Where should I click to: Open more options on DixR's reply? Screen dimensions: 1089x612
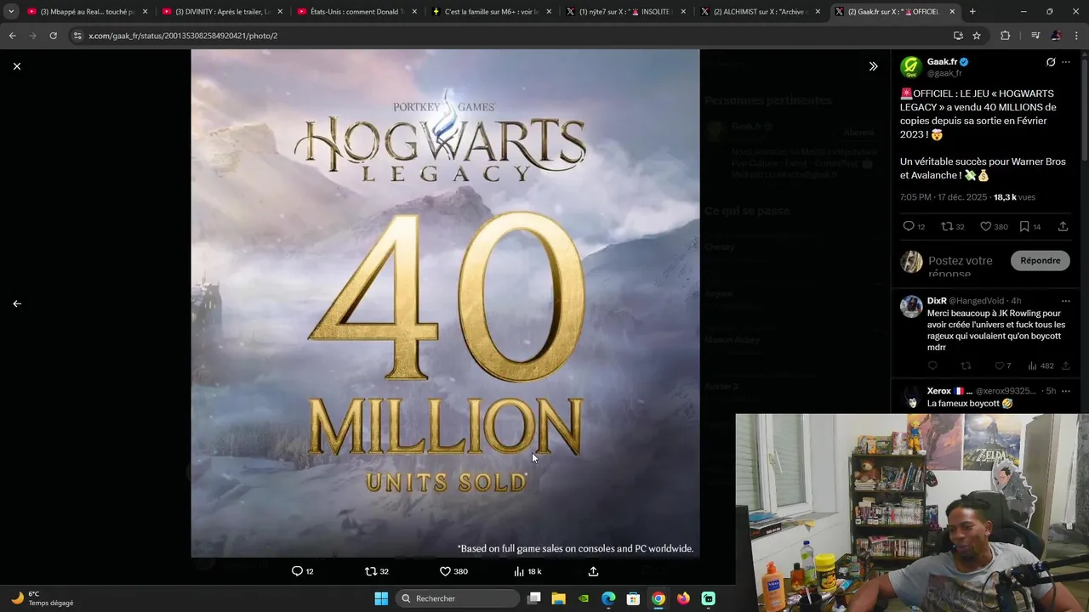point(1066,301)
